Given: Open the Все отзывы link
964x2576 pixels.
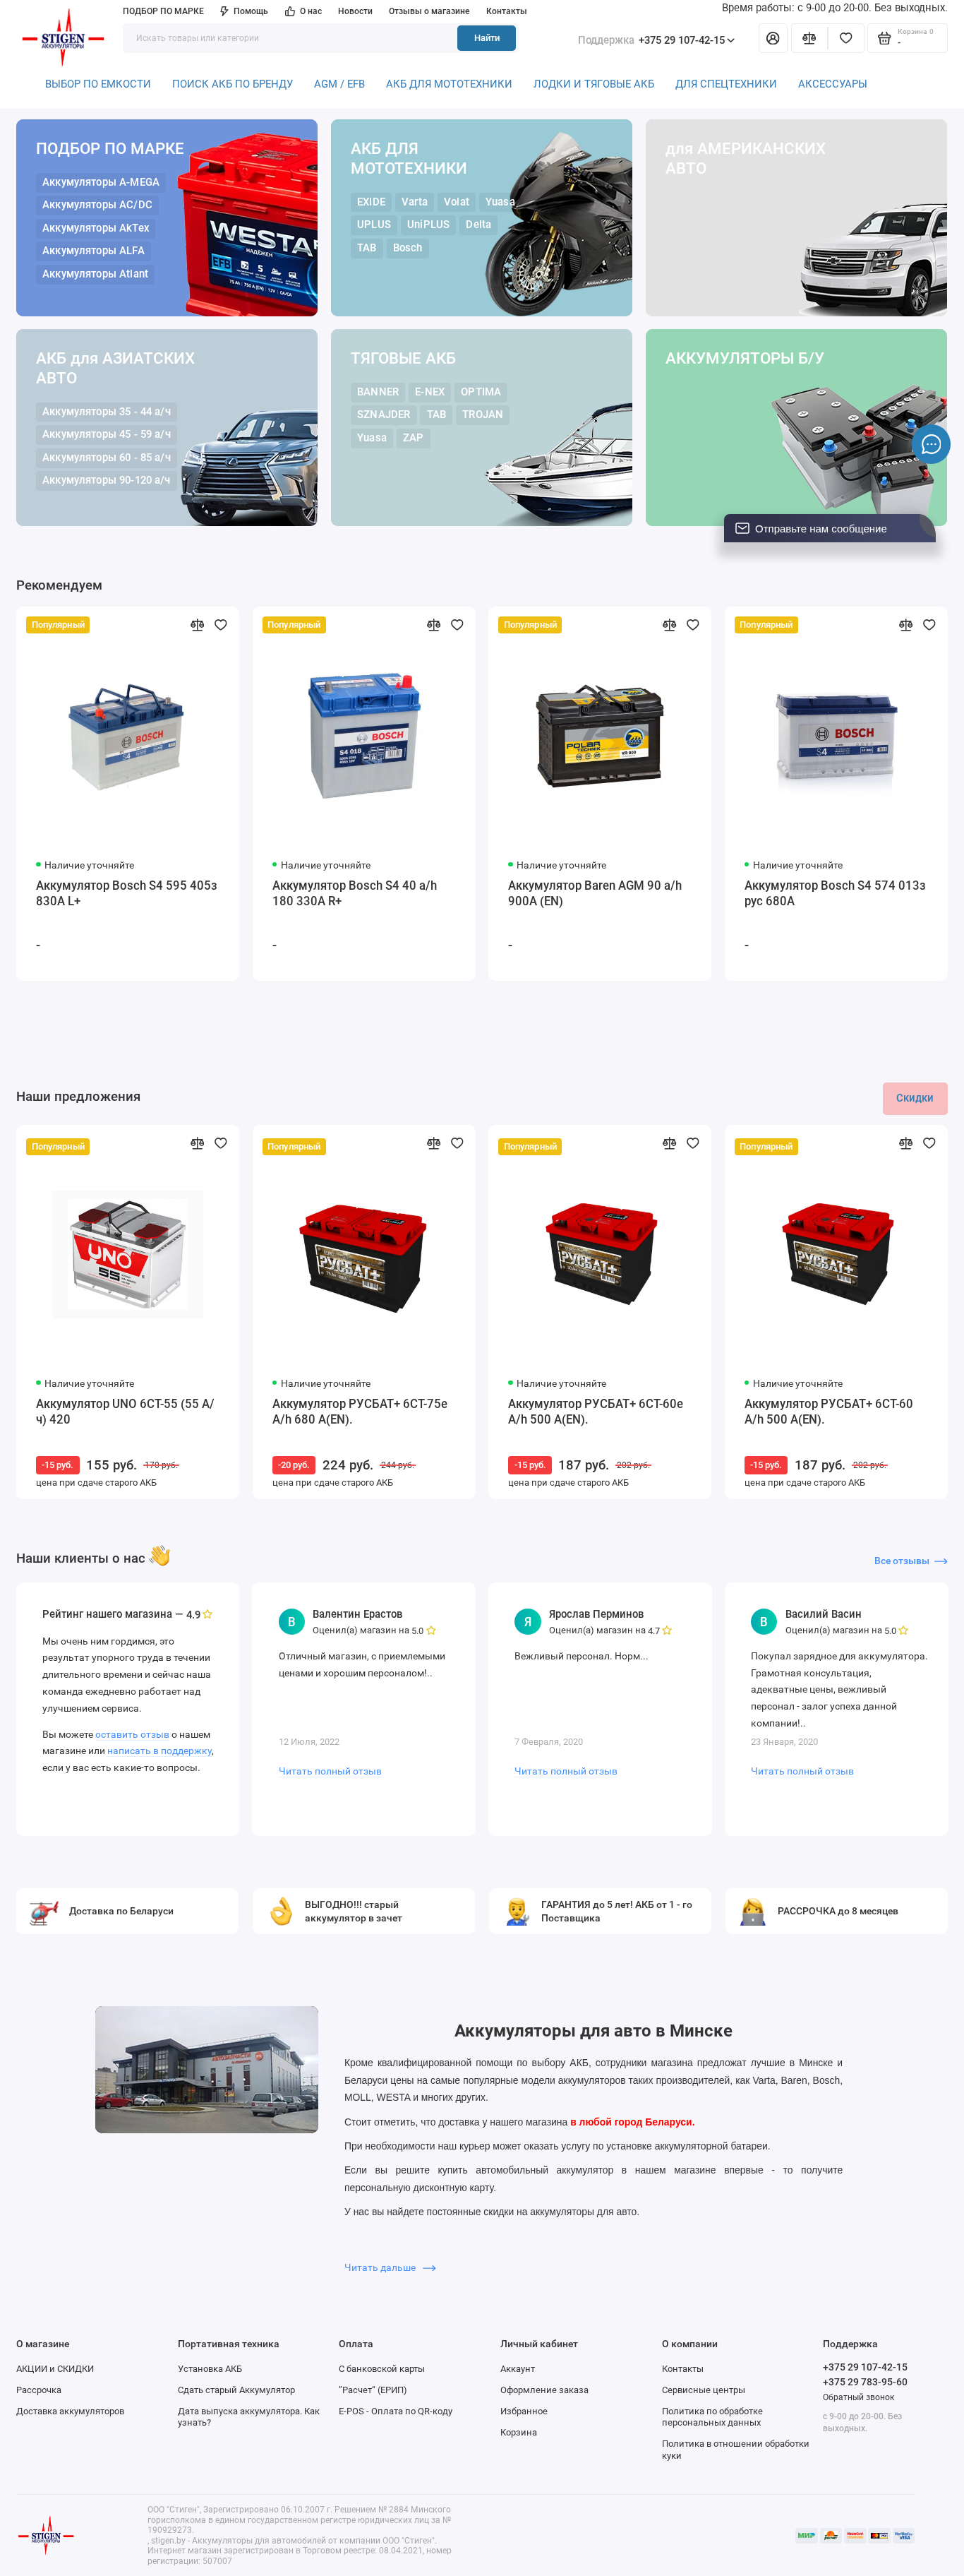Looking at the screenshot, I should (x=910, y=1561).
